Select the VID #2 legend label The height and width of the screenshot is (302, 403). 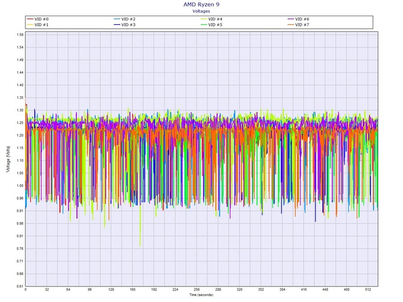pyautogui.click(x=128, y=19)
